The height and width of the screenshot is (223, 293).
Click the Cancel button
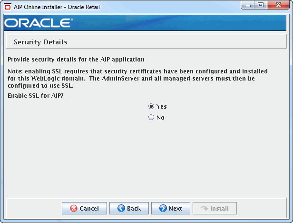[84, 208]
